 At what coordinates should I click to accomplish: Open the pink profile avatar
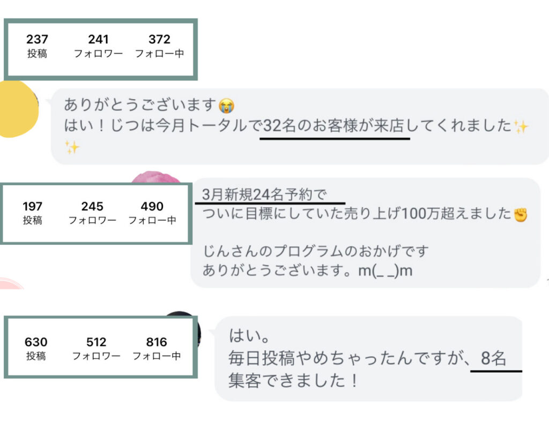(157, 178)
